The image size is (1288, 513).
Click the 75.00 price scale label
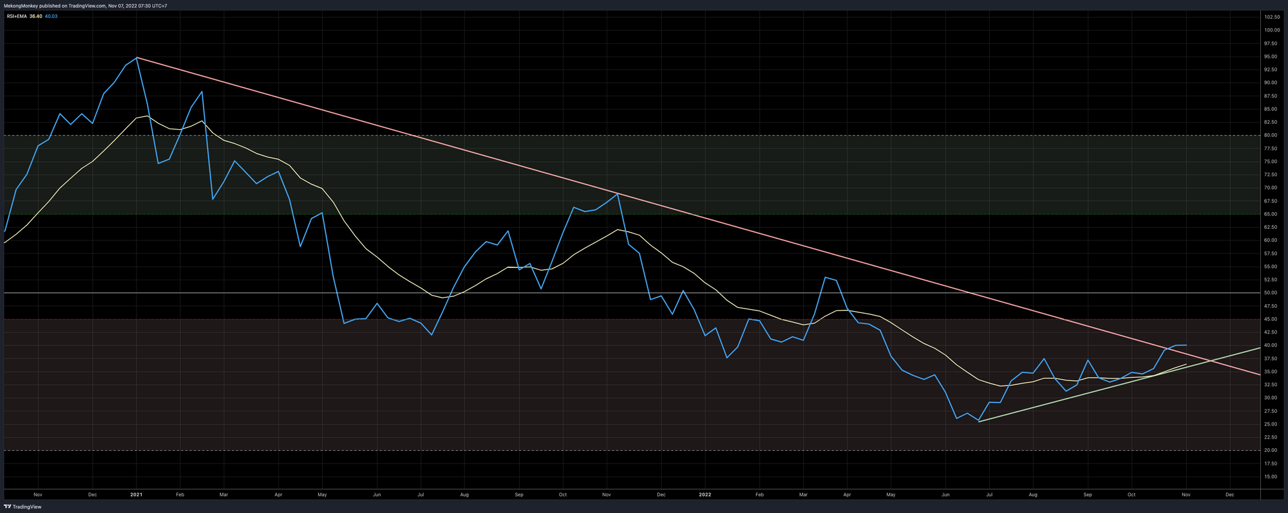(1271, 161)
